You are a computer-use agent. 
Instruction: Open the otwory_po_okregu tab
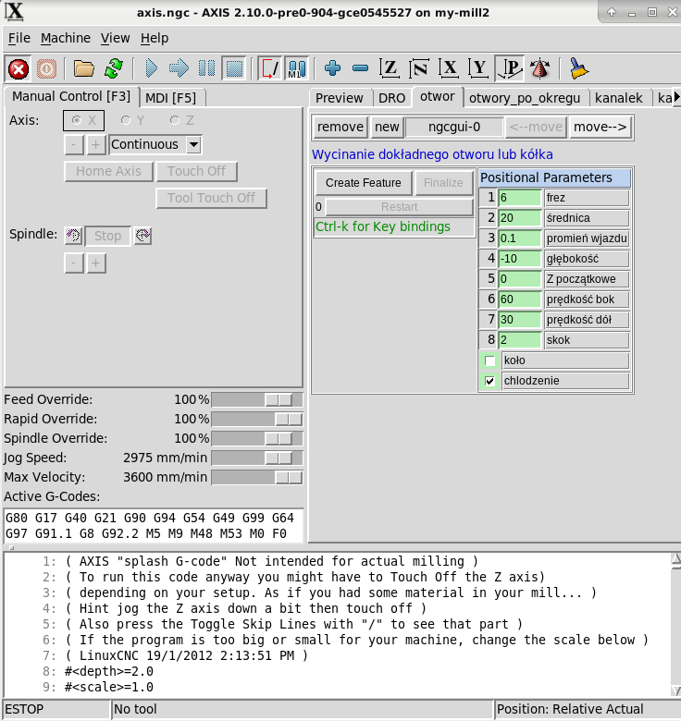pyautogui.click(x=525, y=98)
